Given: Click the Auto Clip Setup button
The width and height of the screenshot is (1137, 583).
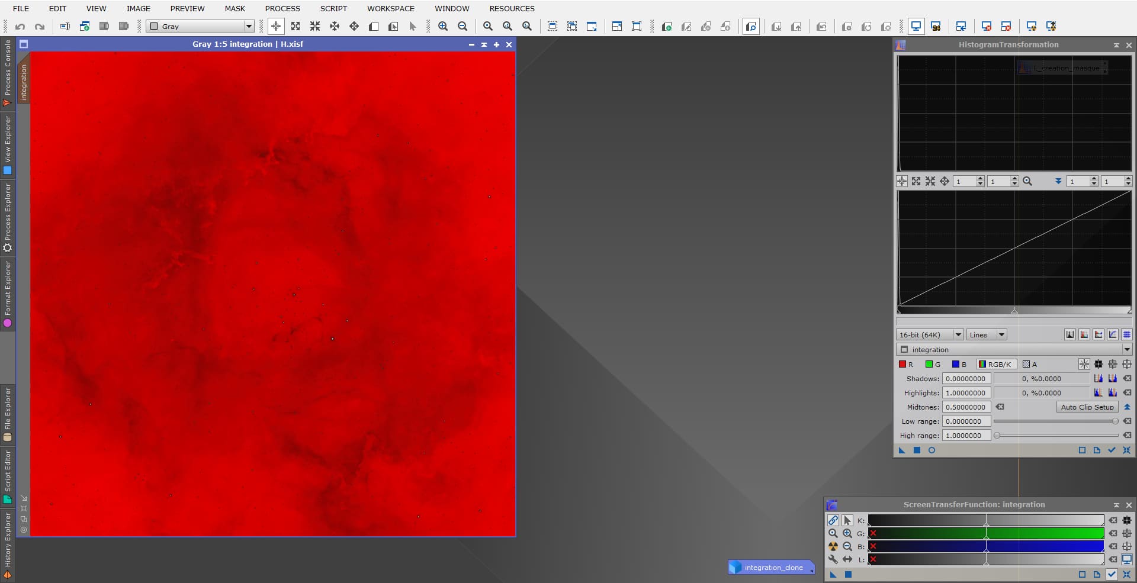Looking at the screenshot, I should click(x=1087, y=407).
